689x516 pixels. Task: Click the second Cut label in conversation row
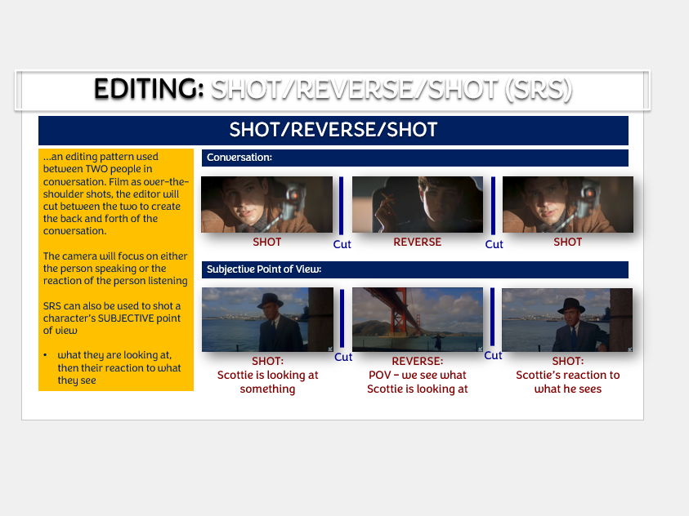(494, 244)
